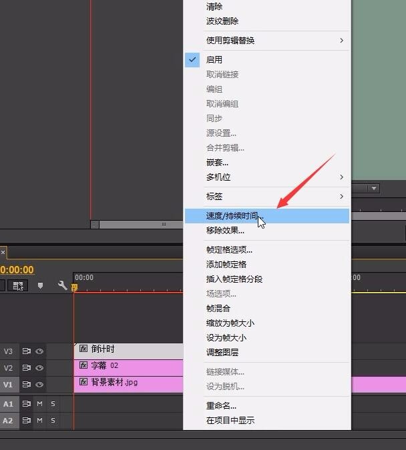Choose 重命名 in the context menu
Screen dimensions: 406x450
point(221,405)
